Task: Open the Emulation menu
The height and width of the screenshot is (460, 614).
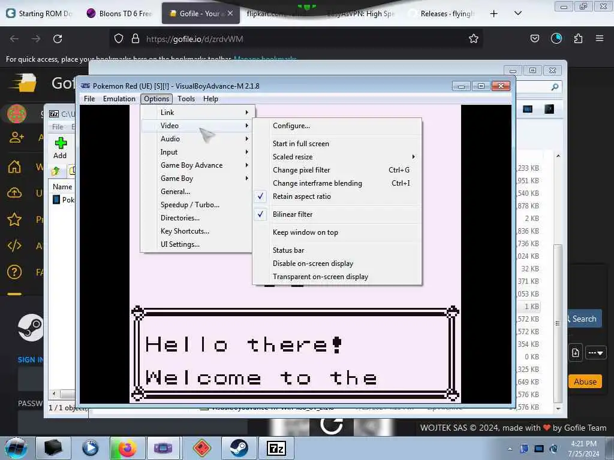Action: click(119, 99)
